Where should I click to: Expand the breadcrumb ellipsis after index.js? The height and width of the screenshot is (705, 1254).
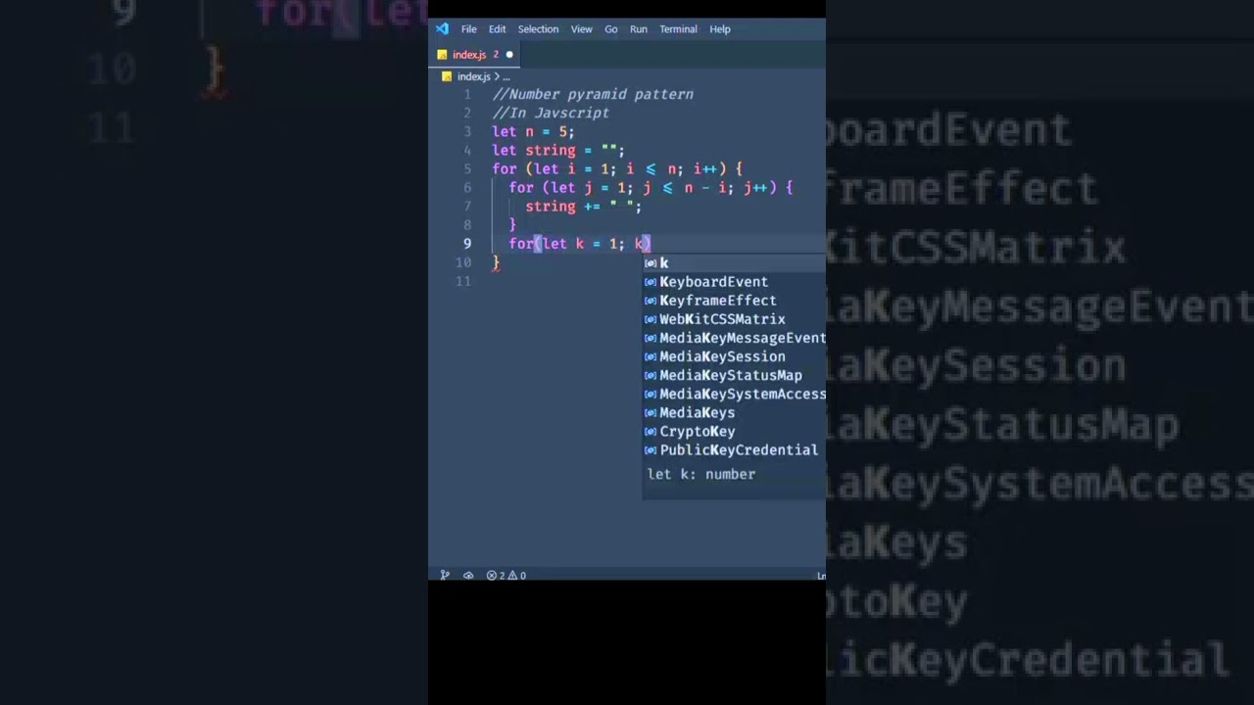pos(506,76)
